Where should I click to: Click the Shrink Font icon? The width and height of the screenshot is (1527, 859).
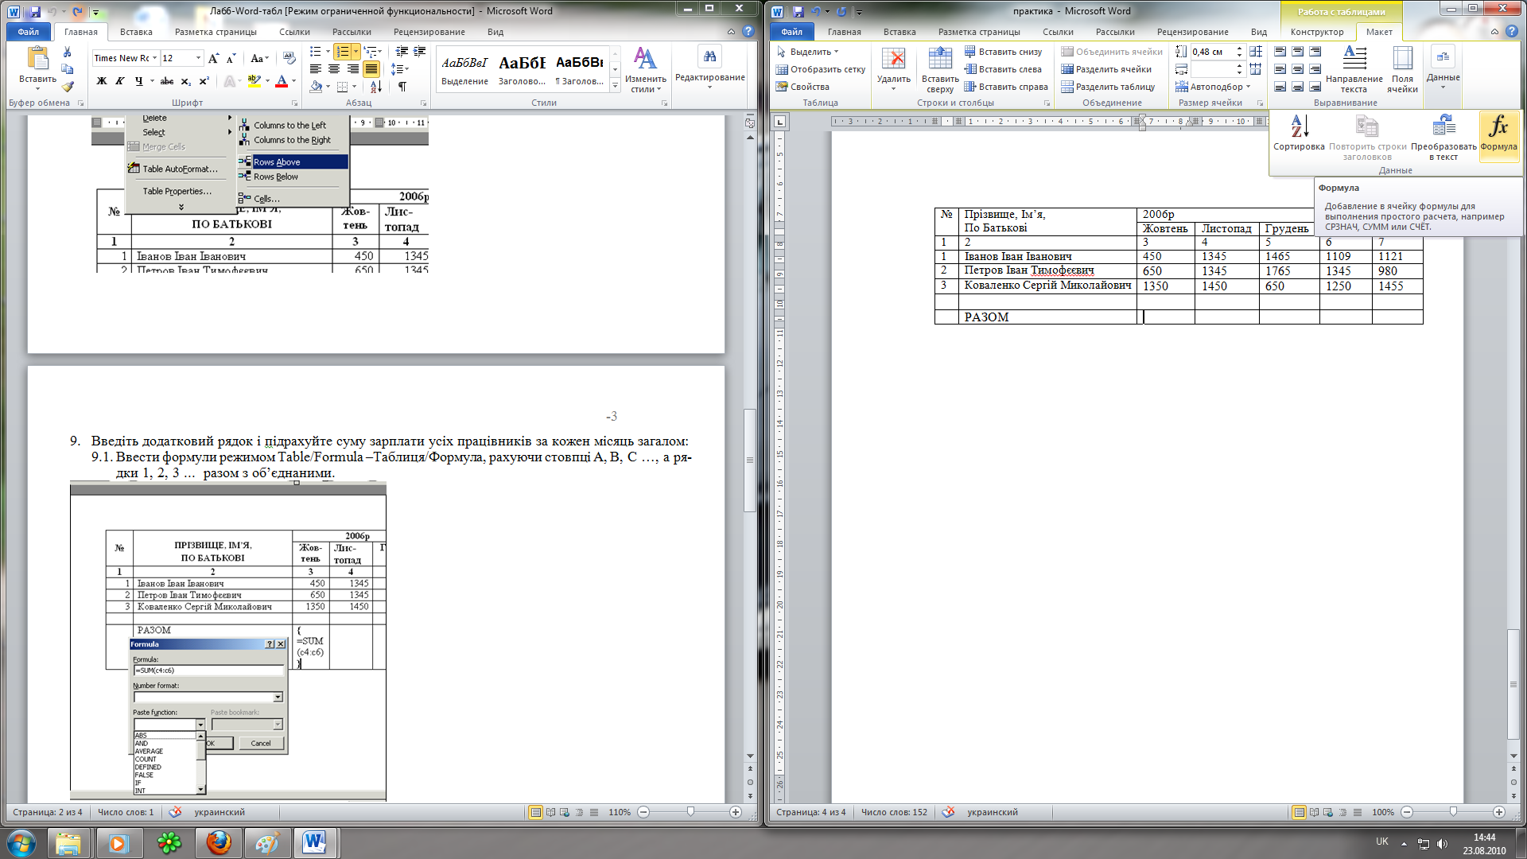[x=231, y=58]
